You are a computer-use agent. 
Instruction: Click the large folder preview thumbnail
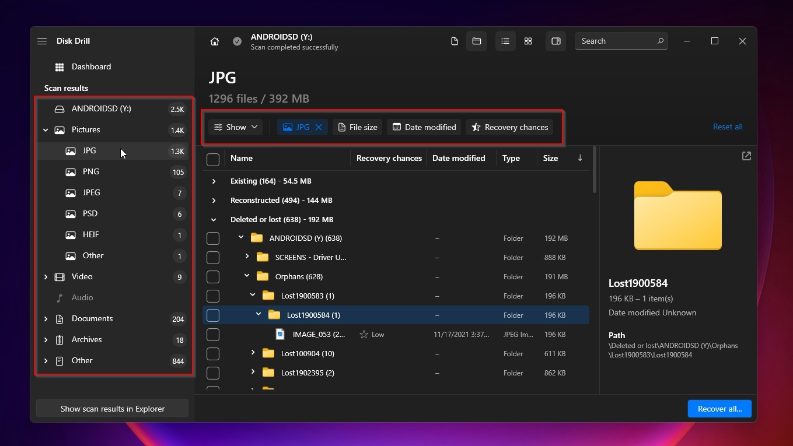(x=678, y=216)
